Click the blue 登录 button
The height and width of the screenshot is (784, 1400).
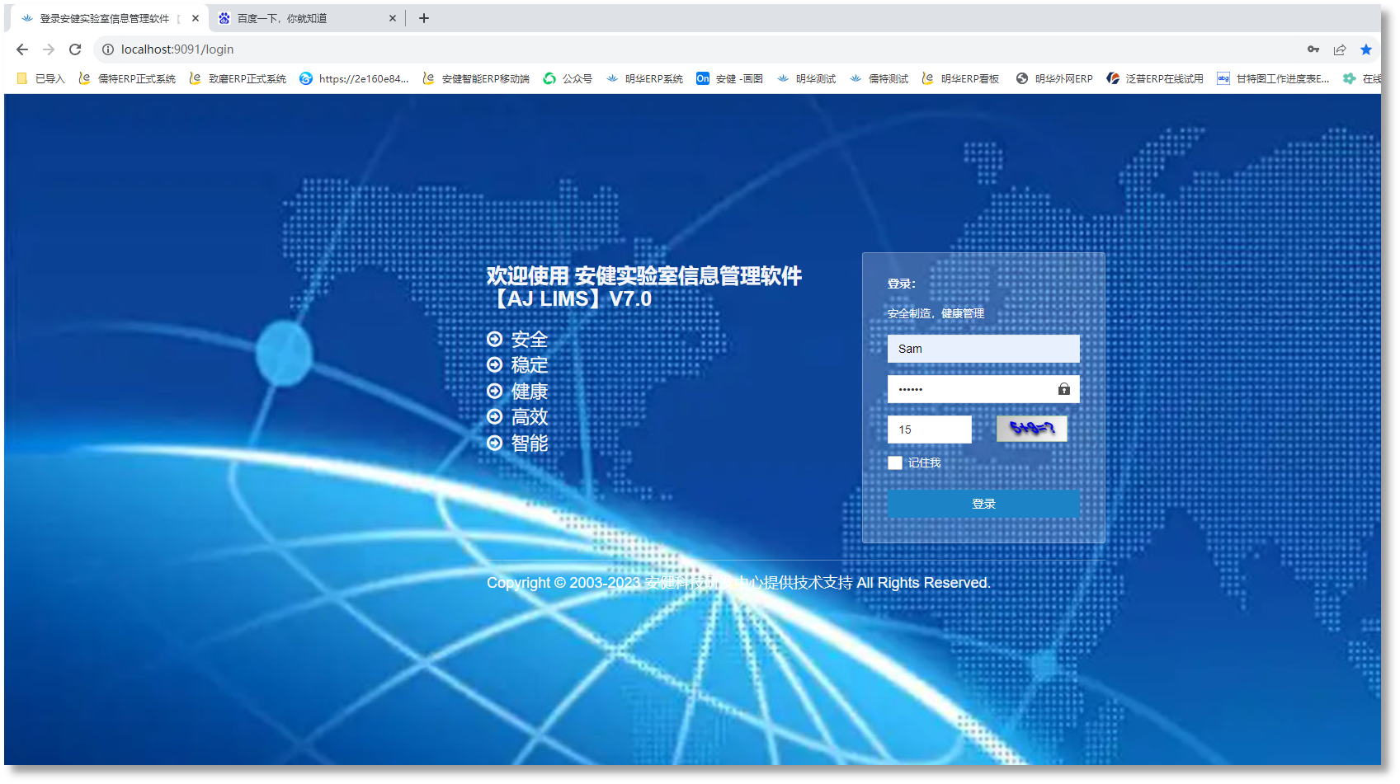pos(983,504)
